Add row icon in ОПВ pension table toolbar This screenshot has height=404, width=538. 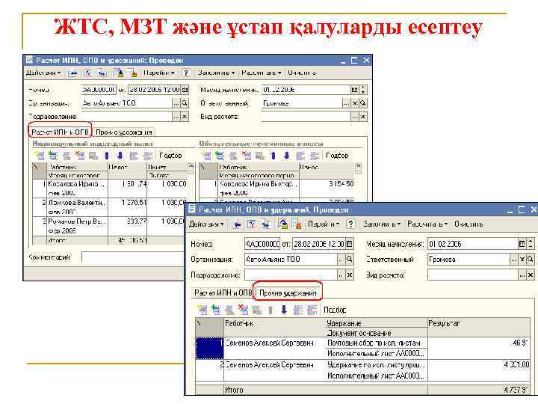point(206,156)
